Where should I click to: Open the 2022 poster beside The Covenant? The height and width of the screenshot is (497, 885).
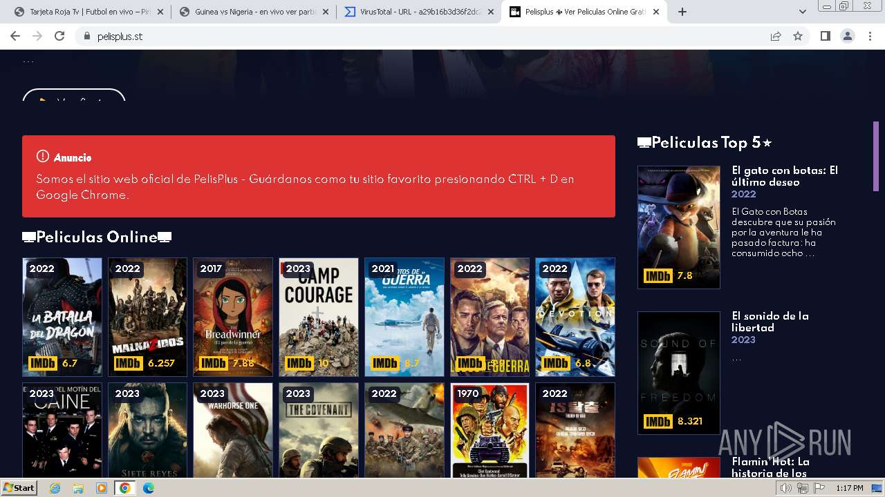click(x=404, y=430)
